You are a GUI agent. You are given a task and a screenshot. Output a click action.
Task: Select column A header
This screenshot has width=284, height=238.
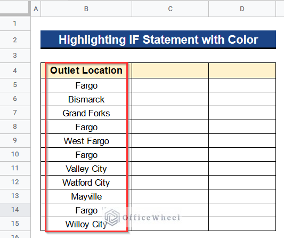pyautogui.click(x=36, y=9)
